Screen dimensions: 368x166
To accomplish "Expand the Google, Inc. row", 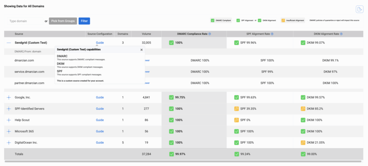I will coord(9,97).
